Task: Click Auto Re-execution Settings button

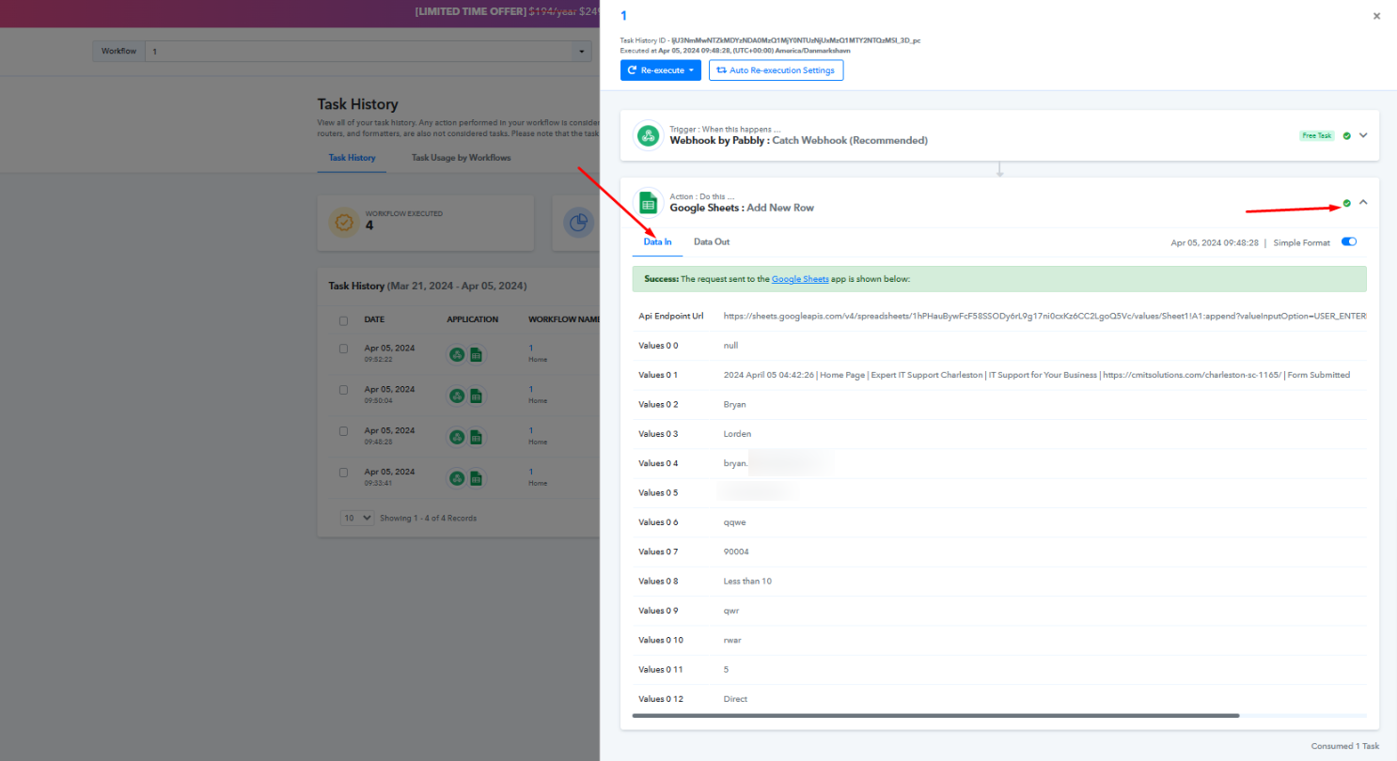Action: (x=777, y=70)
